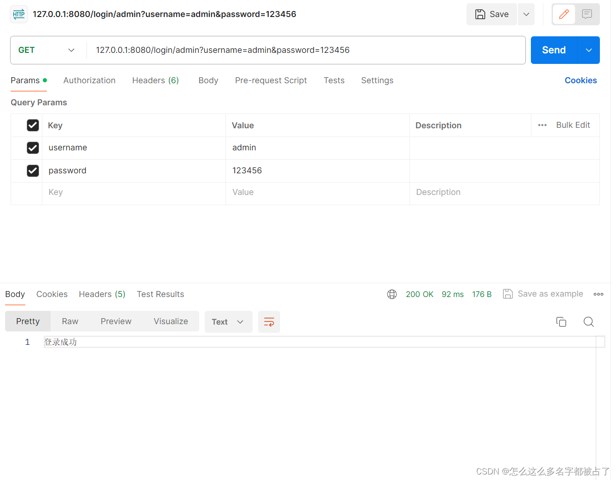Copy the response body

(x=561, y=322)
